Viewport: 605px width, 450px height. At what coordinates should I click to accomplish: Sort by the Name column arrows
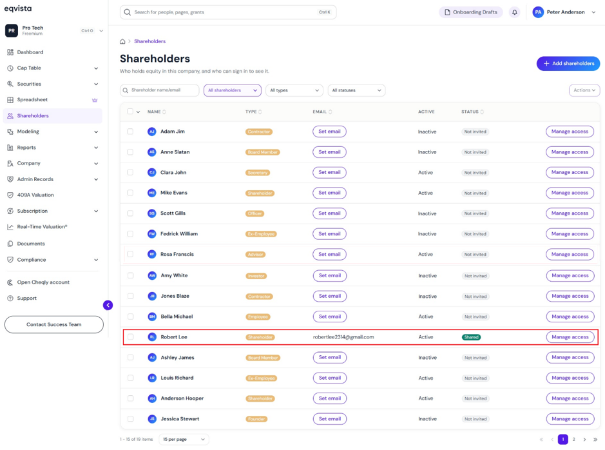pos(164,112)
